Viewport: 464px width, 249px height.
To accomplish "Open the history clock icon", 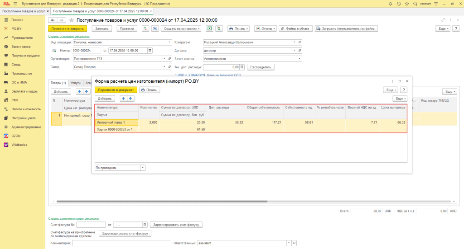I will (399, 4).
